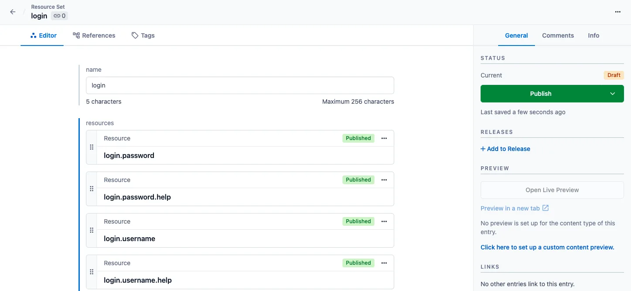Click here to set up custom content preview
The height and width of the screenshot is (291, 631).
(547, 247)
